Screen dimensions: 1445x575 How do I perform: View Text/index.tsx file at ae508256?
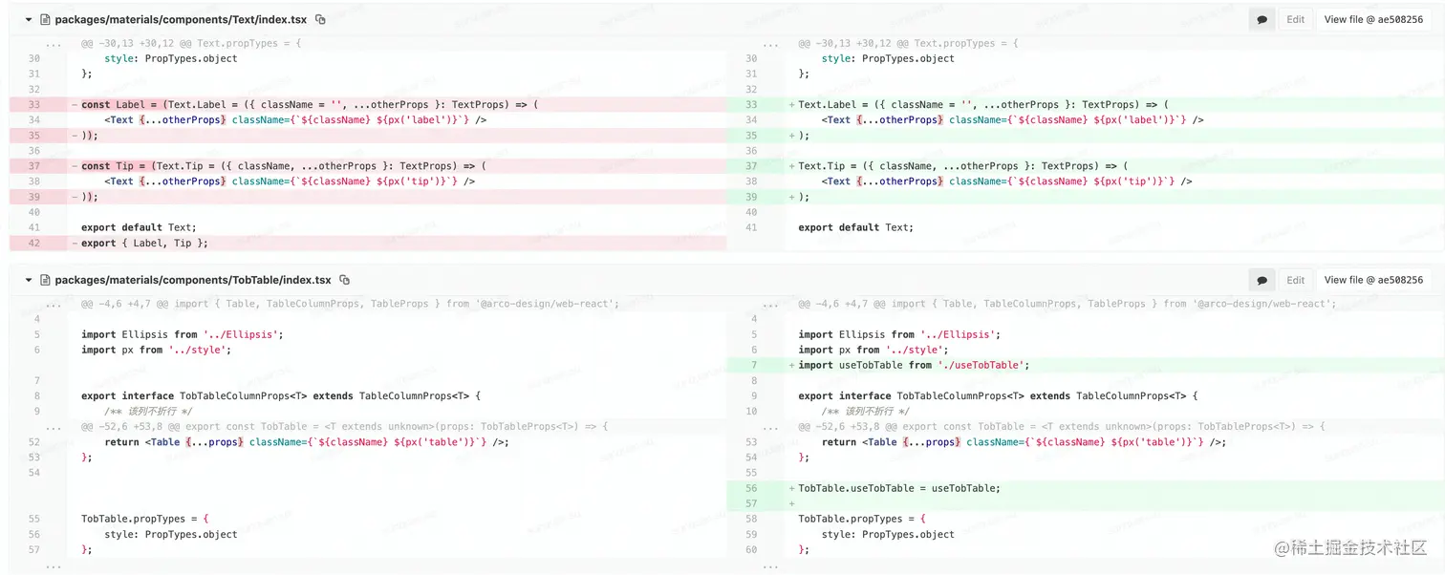point(1373,19)
